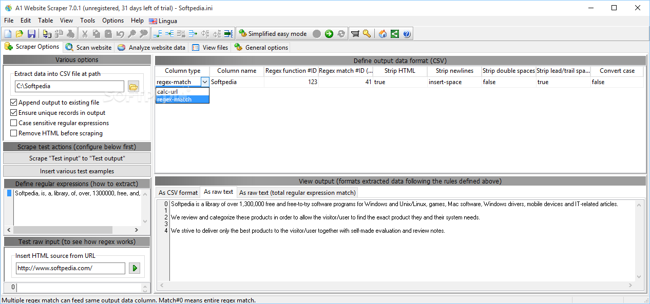Viewport: 650px width, 304px height.
Task: Click the Home house icon in toolbar
Action: pos(383,34)
